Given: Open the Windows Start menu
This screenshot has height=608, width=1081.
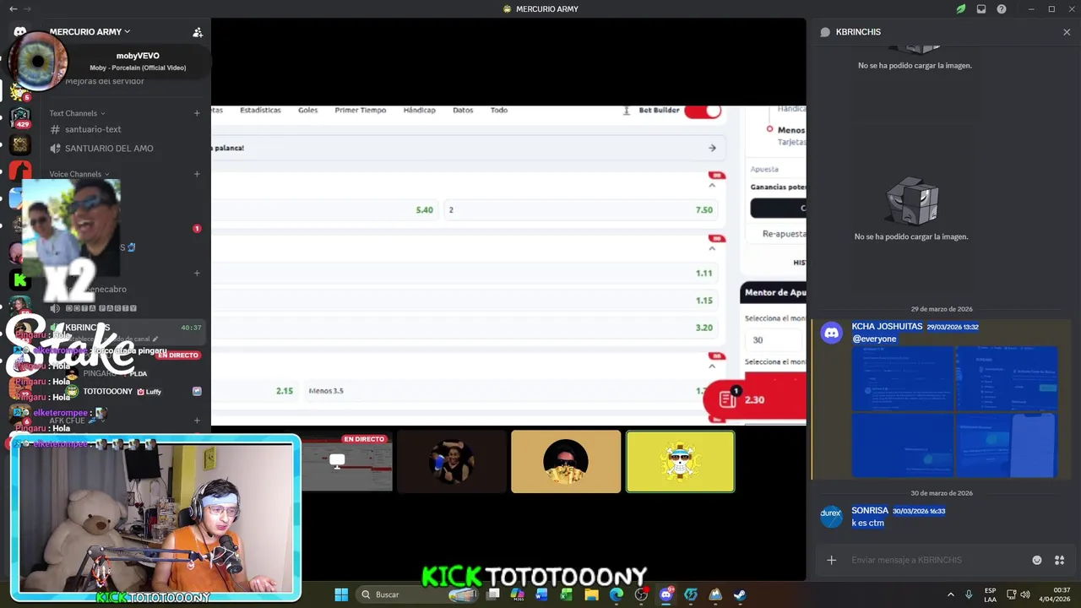Looking at the screenshot, I should pyautogui.click(x=341, y=594).
